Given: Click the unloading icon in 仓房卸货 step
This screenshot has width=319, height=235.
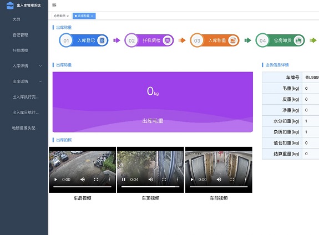Looking at the screenshot, I should pyautogui.click(x=298, y=40).
